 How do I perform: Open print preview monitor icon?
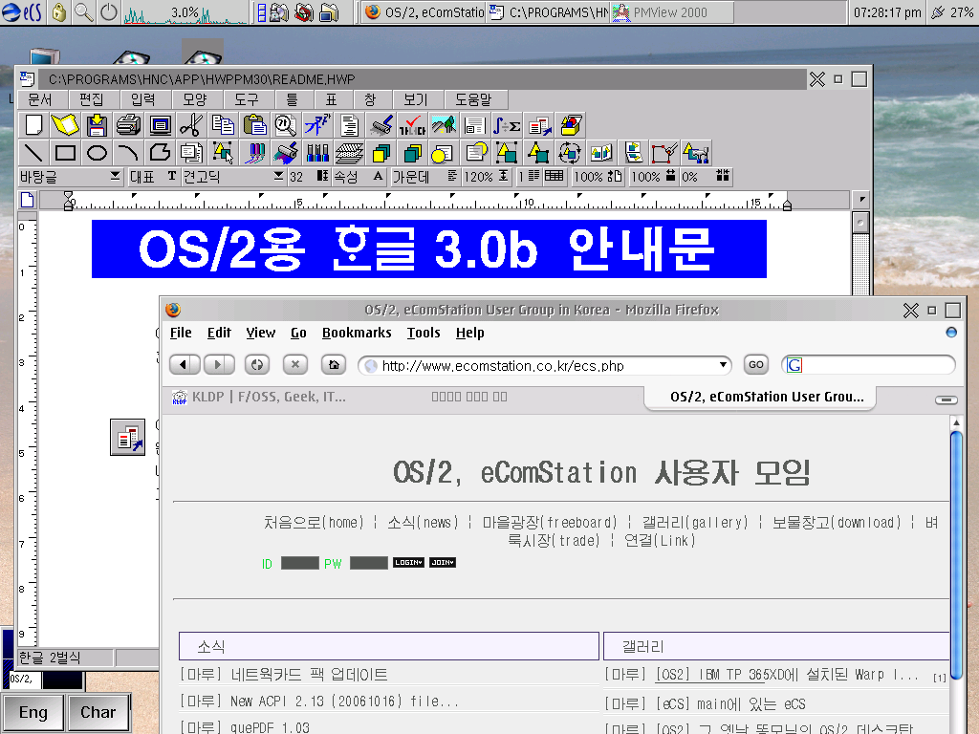[161, 125]
